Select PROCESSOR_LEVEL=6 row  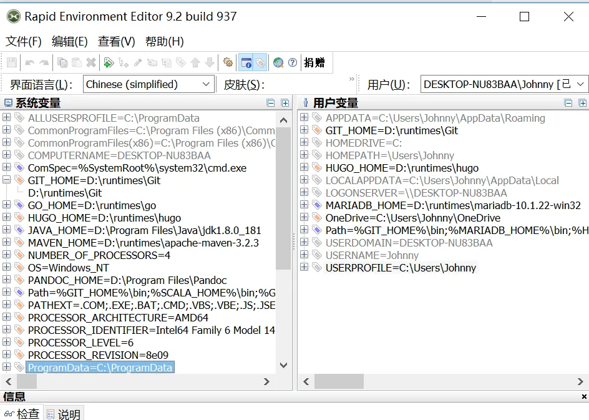tap(80, 342)
